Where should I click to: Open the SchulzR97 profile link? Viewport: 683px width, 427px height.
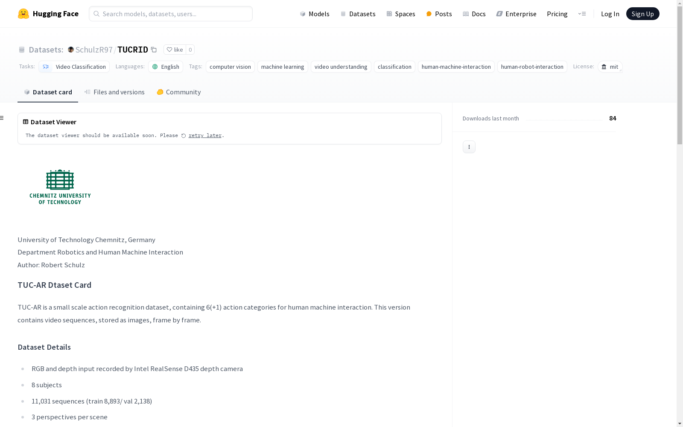point(94,50)
